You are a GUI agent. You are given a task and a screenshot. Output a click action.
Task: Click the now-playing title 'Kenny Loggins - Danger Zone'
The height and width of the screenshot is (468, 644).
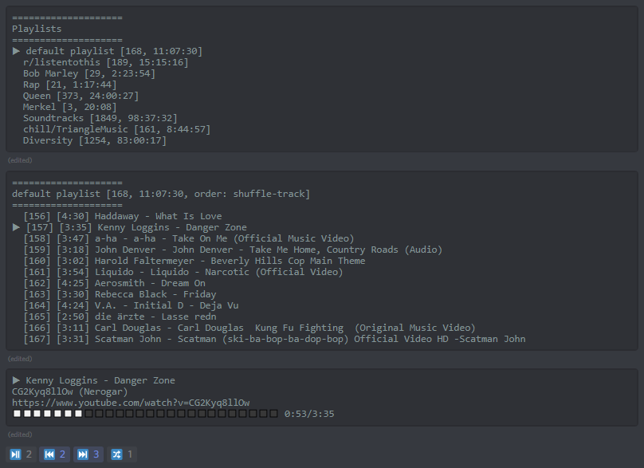click(100, 380)
